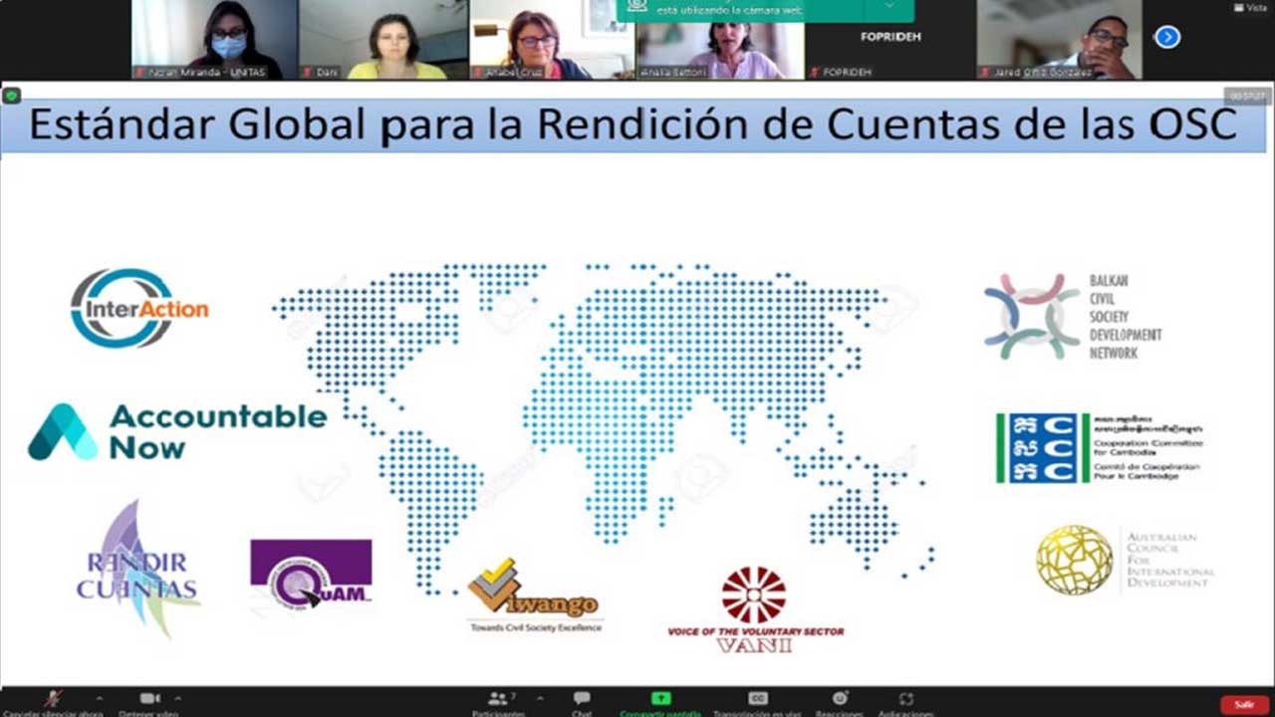Screen dimensions: 1275x717
Task: Click the Accountable Now logo
Action: pos(177,432)
